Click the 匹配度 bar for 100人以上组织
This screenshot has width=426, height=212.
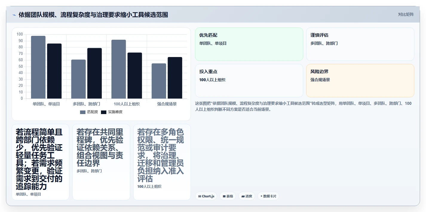119,69
